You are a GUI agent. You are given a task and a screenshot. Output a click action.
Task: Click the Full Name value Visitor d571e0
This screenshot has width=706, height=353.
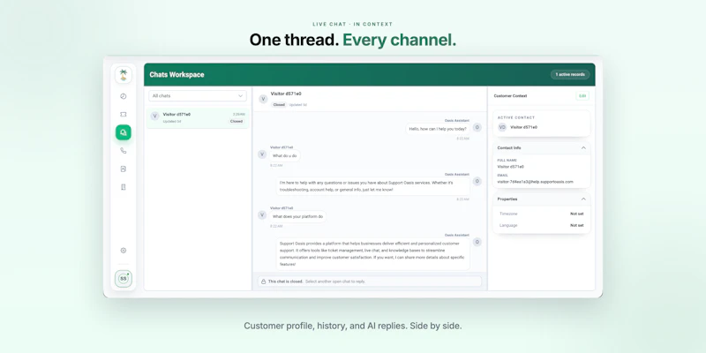click(511, 167)
